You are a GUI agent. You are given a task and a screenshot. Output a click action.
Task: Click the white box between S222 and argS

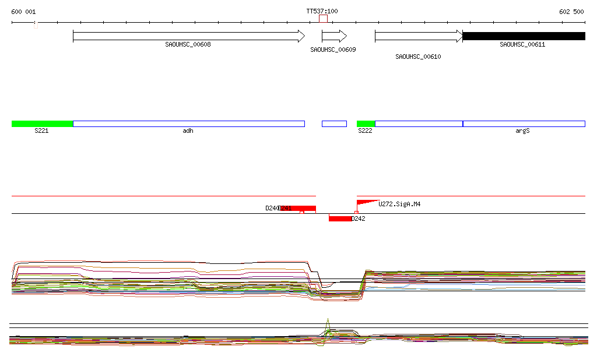coord(418,124)
